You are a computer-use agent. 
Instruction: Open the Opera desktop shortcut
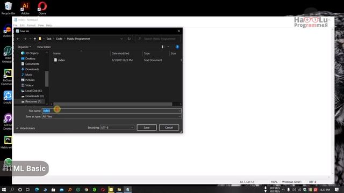pyautogui.click(x=42, y=8)
